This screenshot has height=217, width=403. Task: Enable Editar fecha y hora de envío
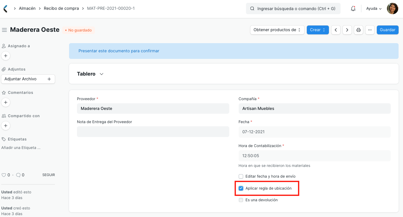(x=241, y=176)
